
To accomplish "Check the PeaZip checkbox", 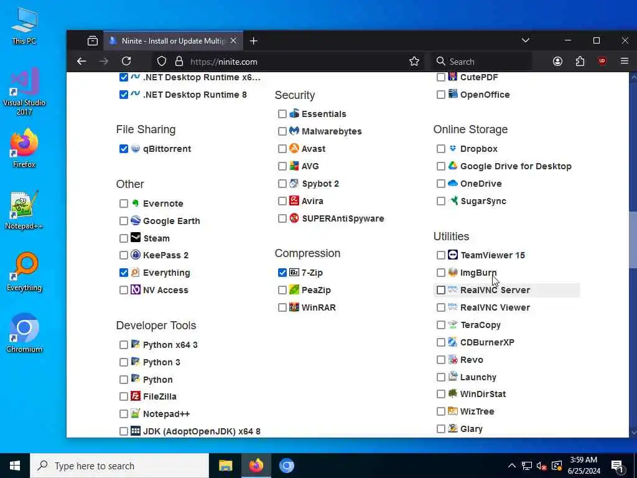I will click(x=282, y=290).
